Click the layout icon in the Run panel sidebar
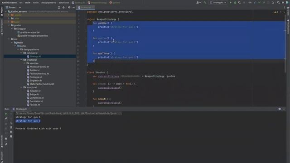Viewport: 290px width, 163px height. click(6, 139)
